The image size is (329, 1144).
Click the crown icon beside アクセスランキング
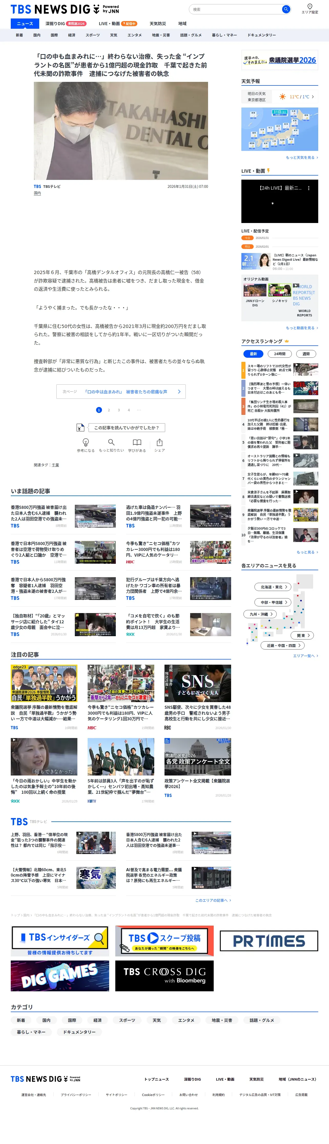pos(286,341)
